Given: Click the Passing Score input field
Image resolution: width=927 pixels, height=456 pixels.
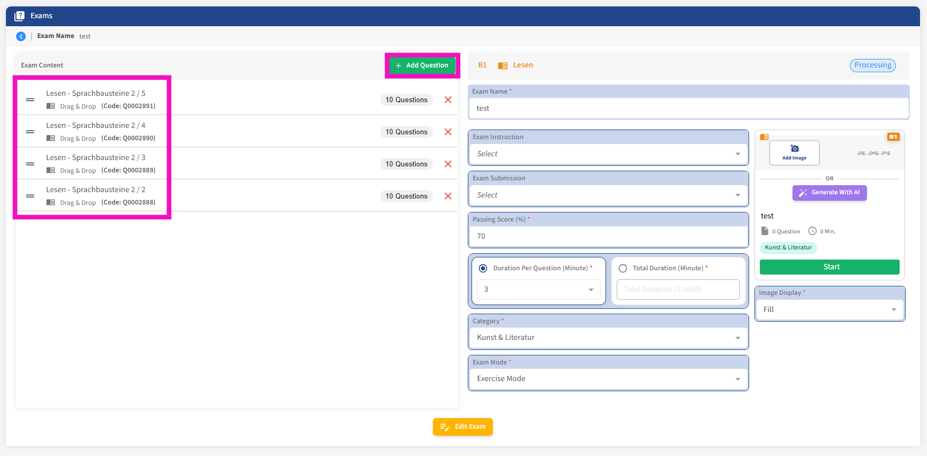Looking at the screenshot, I should click(608, 237).
